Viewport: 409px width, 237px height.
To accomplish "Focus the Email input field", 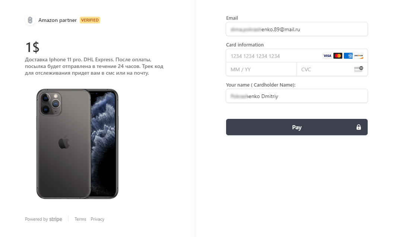I will click(297, 29).
